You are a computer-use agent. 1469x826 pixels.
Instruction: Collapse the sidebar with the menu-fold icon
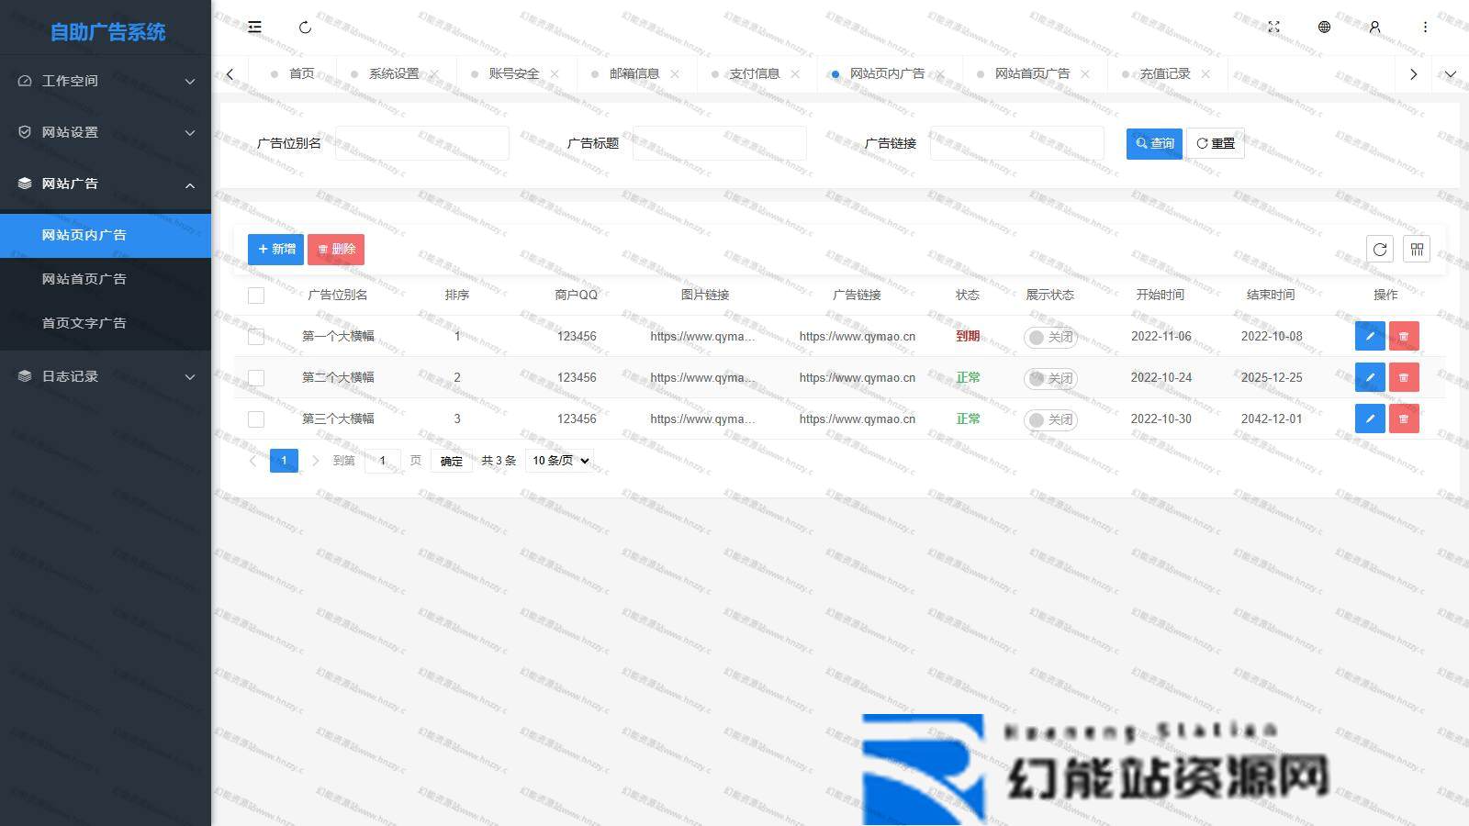[254, 28]
